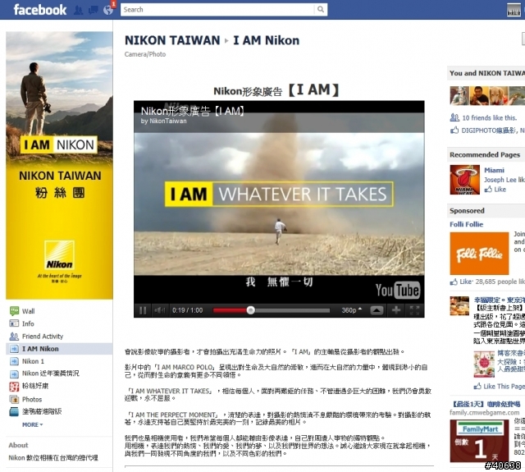Click the I AM Nikon breadcrumb title
The height and width of the screenshot is (472, 525).
266,40
